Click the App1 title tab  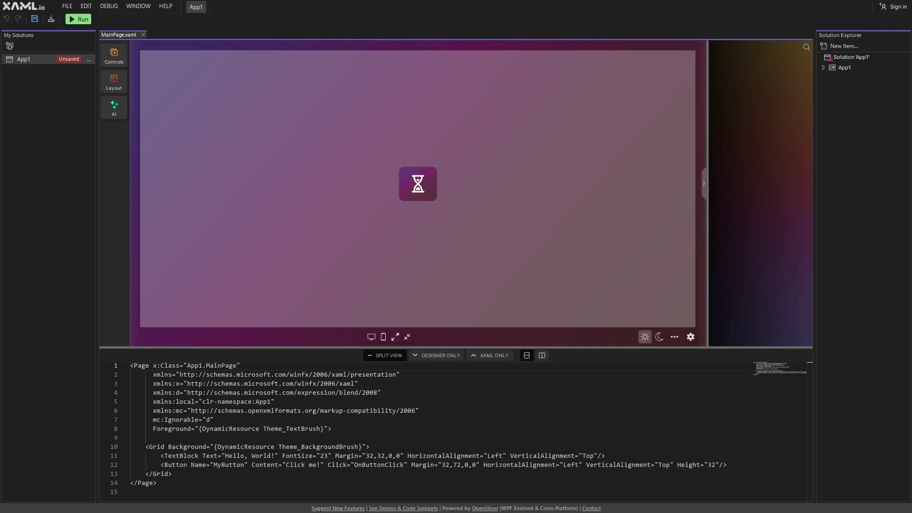click(196, 7)
